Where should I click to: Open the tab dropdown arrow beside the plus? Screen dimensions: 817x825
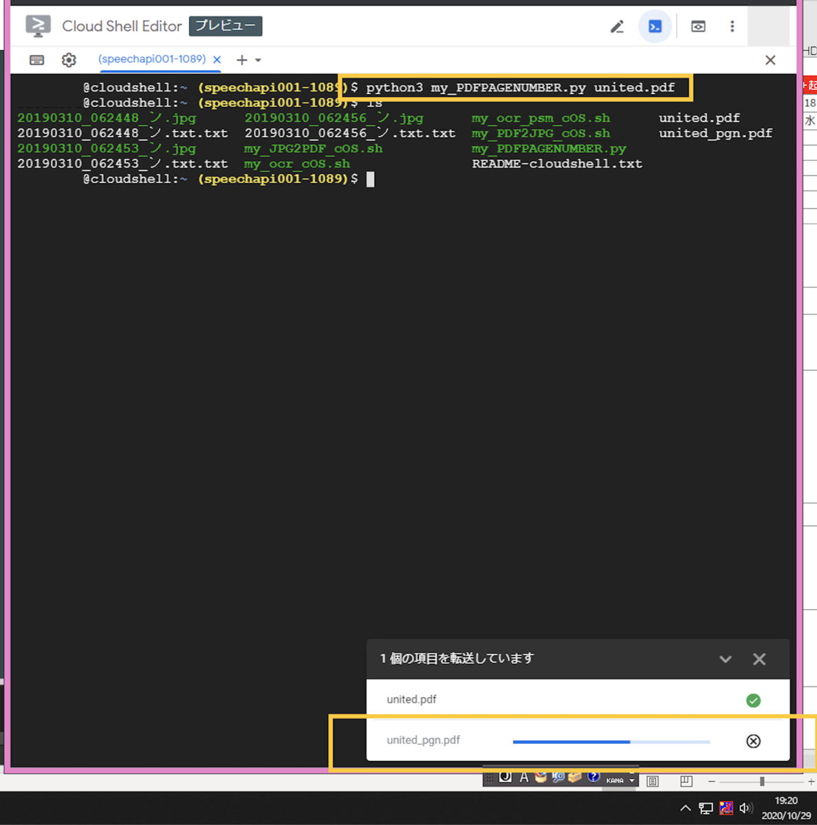[x=258, y=60]
